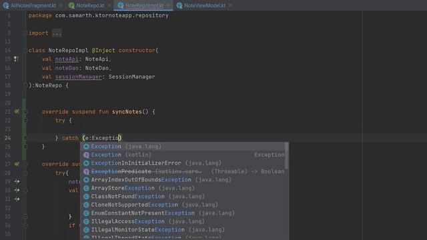
Task: Close the AllNotesFragment.kt tab
Action: [60, 5]
